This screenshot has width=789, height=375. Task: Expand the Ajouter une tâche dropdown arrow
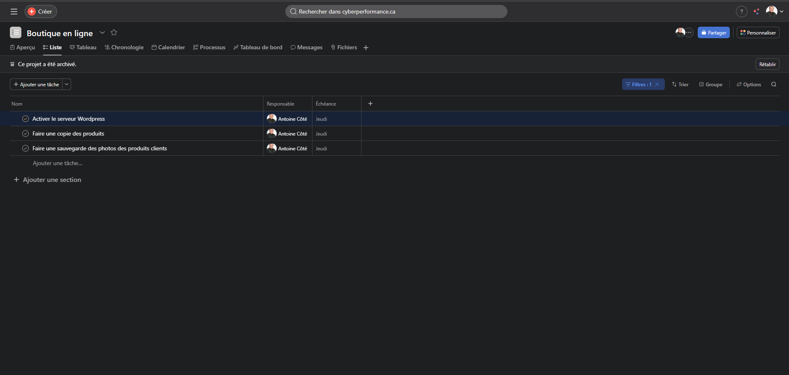tap(67, 84)
